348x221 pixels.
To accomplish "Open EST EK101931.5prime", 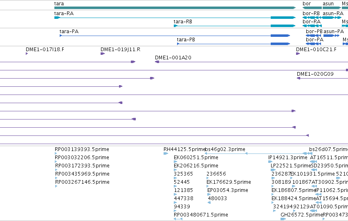I will pos(312,174).
